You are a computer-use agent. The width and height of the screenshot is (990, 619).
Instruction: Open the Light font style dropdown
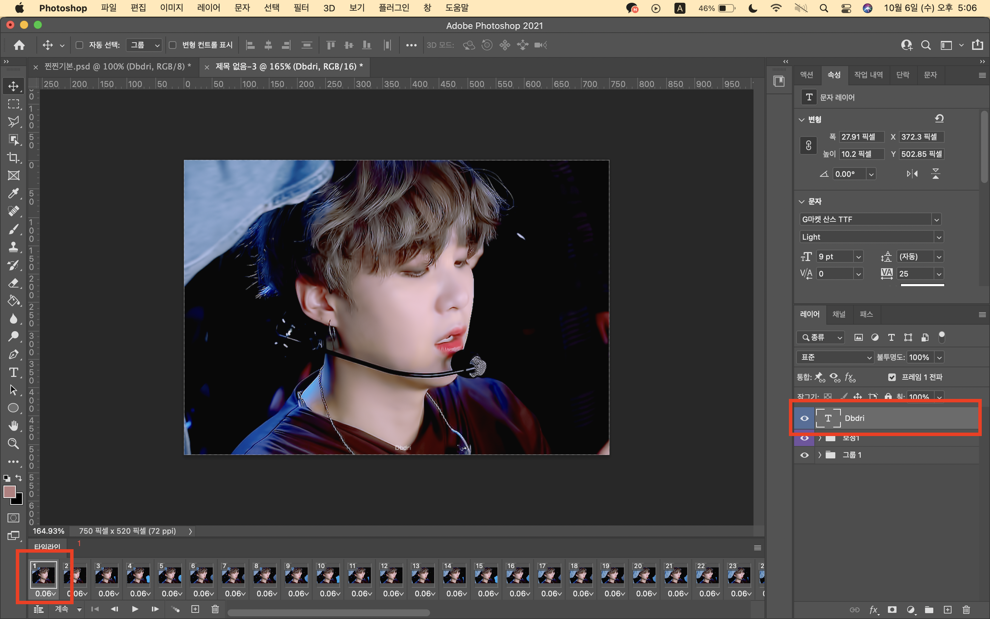pyautogui.click(x=938, y=237)
